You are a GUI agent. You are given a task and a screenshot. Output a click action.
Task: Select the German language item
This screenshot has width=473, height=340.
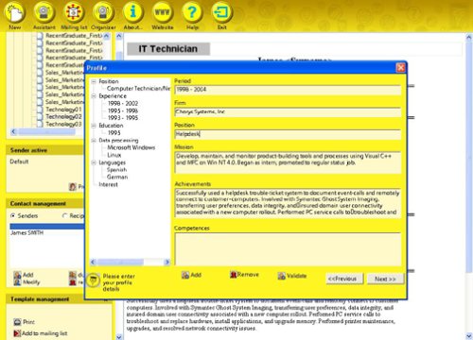[x=117, y=177]
